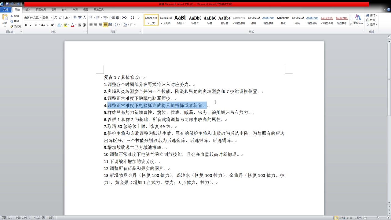The image size is (391, 220).
Task: Center align text
Action: click(x=96, y=25)
